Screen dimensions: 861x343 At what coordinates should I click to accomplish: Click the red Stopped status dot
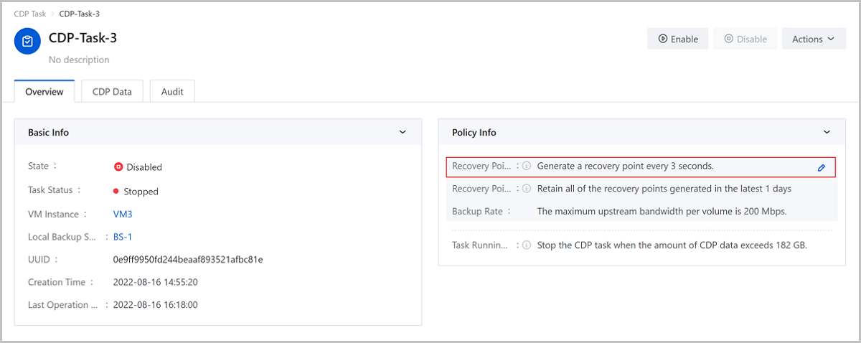point(116,192)
